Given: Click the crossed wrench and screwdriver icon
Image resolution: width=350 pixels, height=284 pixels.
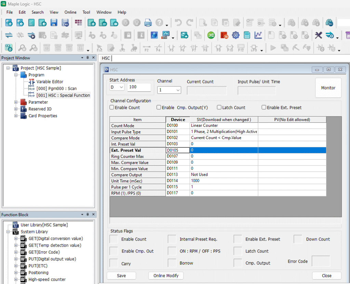Looking at the screenshot, I should 318,35.
